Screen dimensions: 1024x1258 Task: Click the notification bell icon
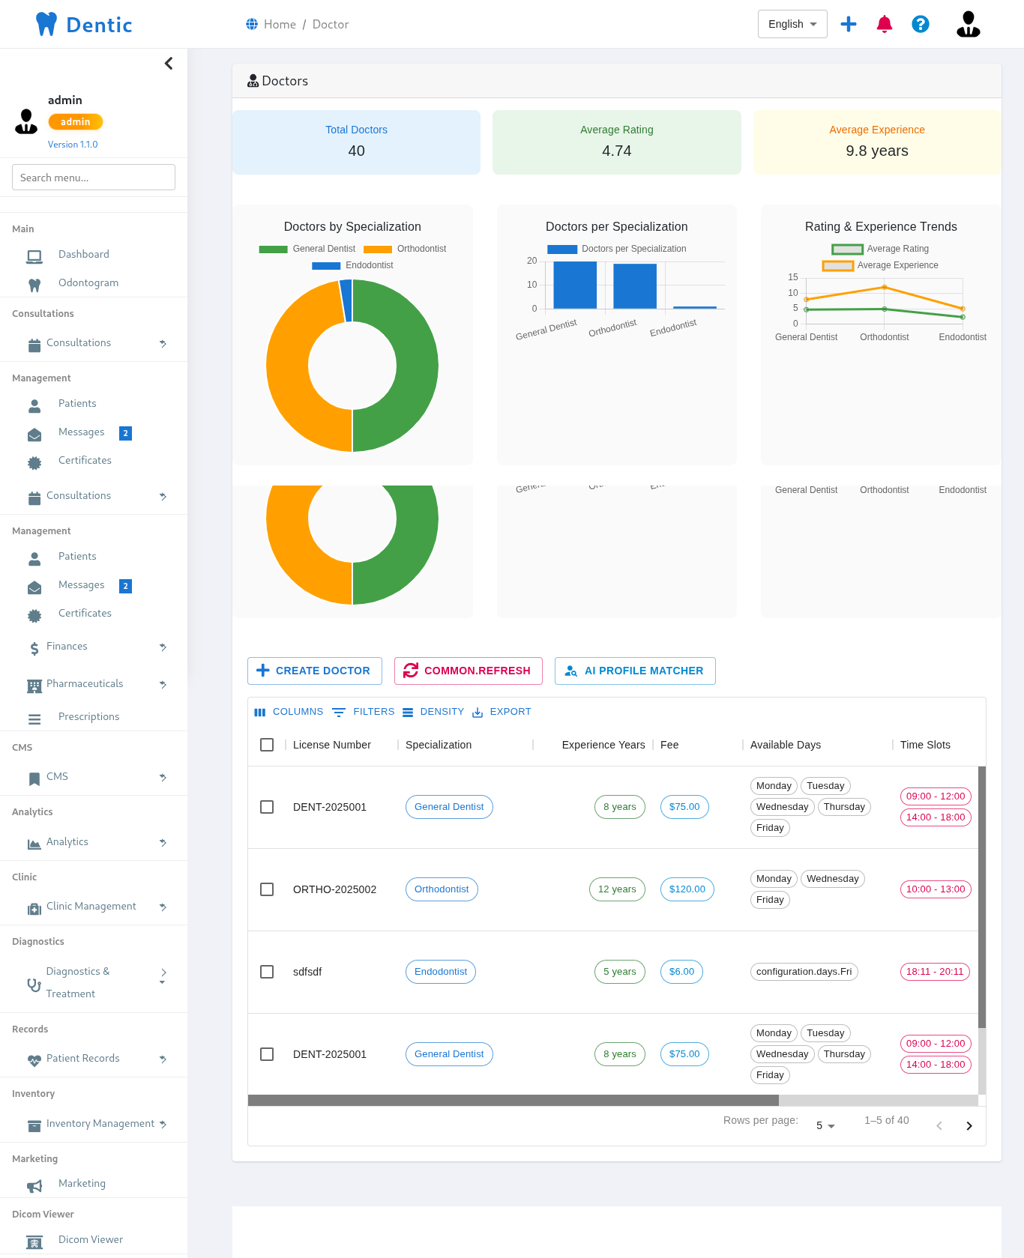click(885, 24)
